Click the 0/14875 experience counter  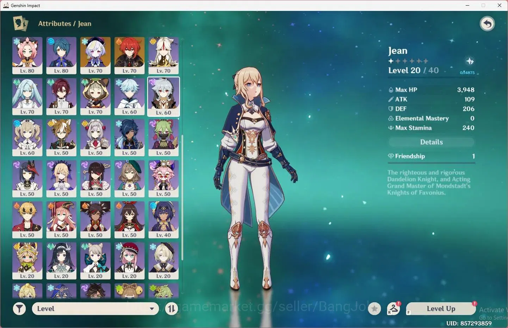467,72
